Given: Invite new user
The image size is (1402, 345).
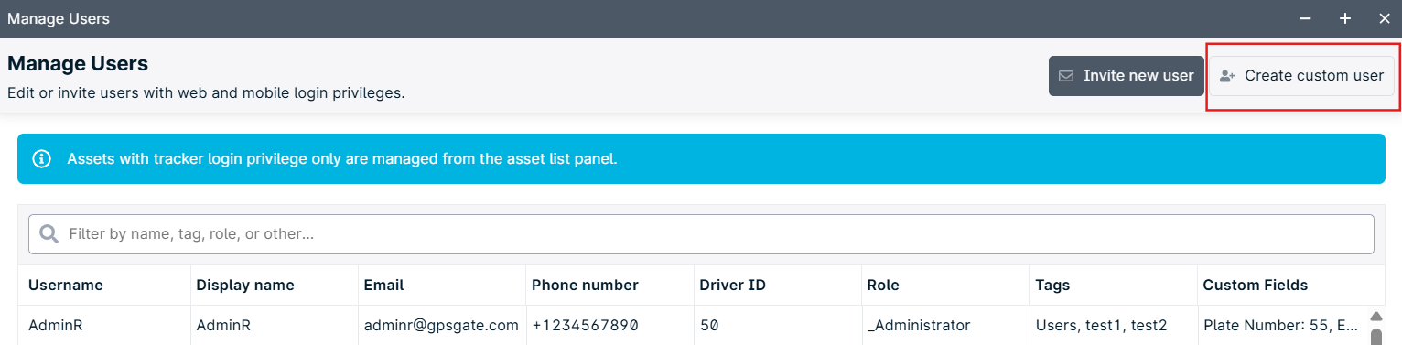Looking at the screenshot, I should [x=1126, y=76].
